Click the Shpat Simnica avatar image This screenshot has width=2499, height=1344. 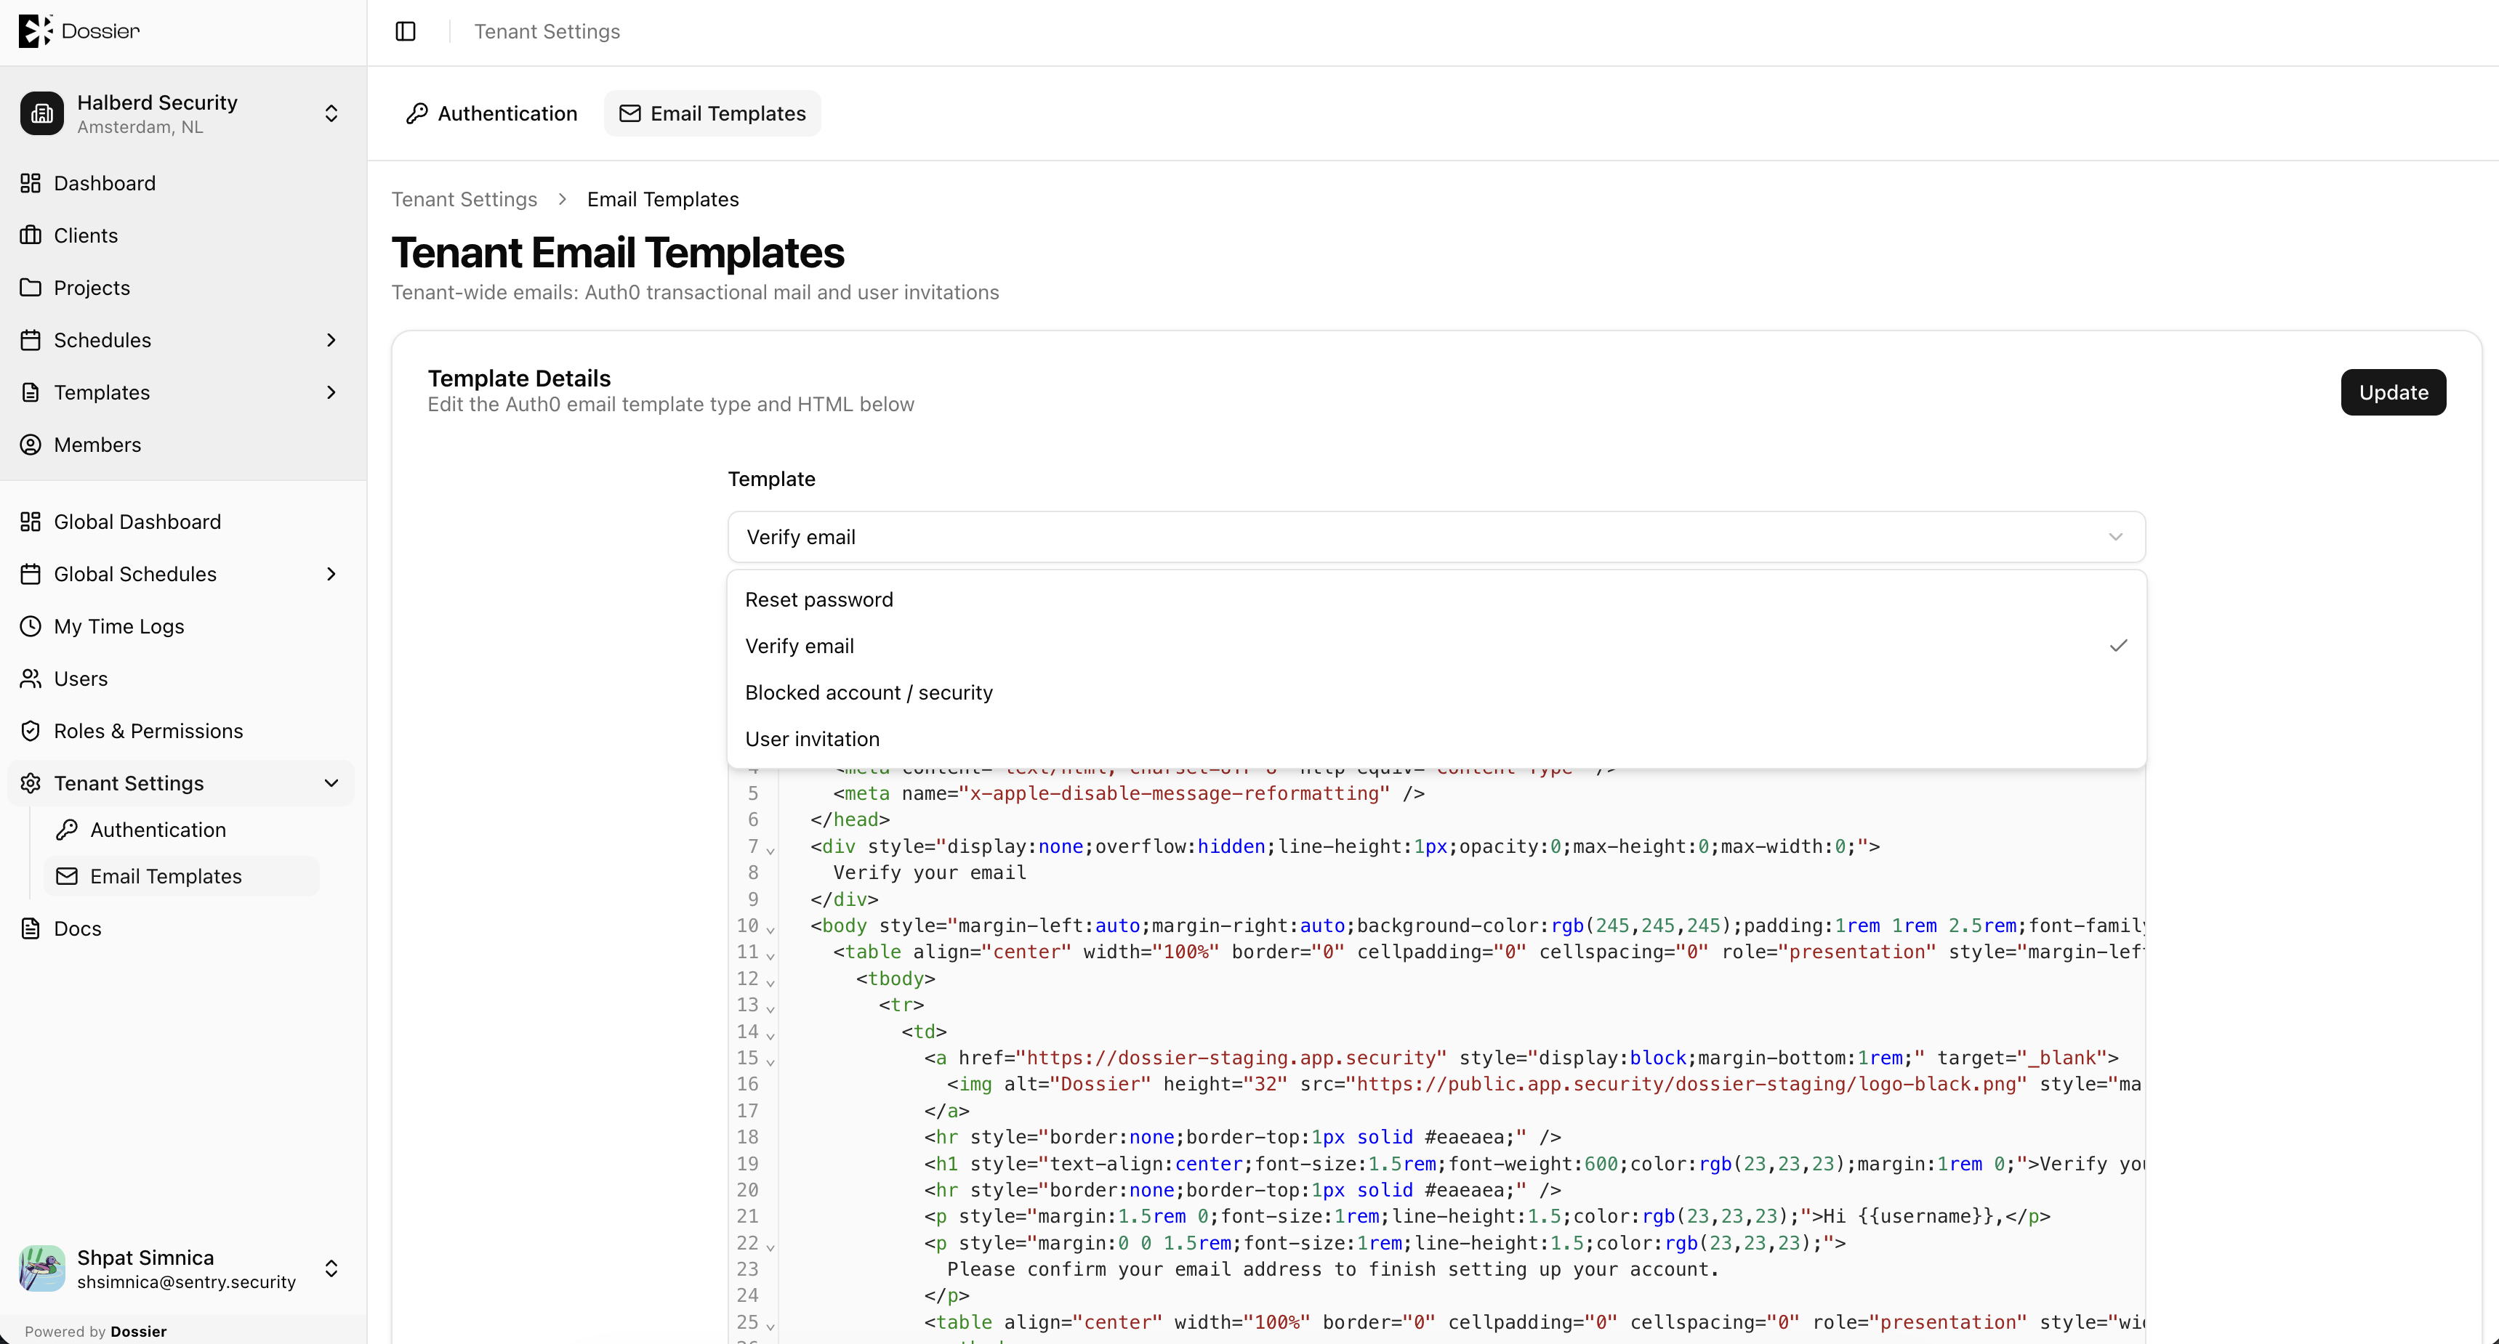(x=41, y=1268)
